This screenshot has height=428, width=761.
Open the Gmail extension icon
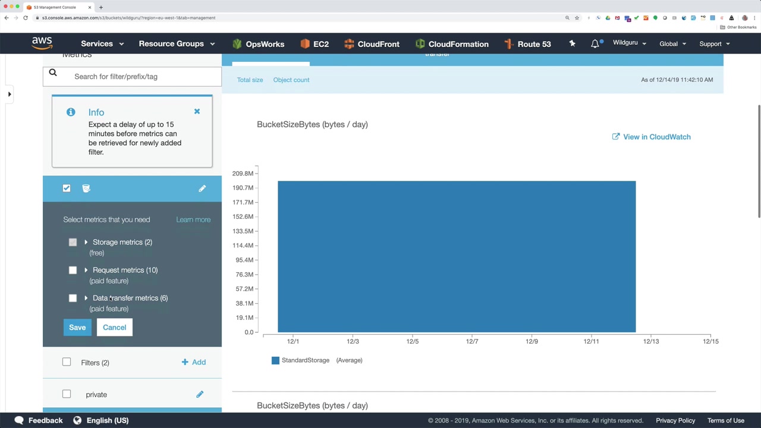pos(617,18)
